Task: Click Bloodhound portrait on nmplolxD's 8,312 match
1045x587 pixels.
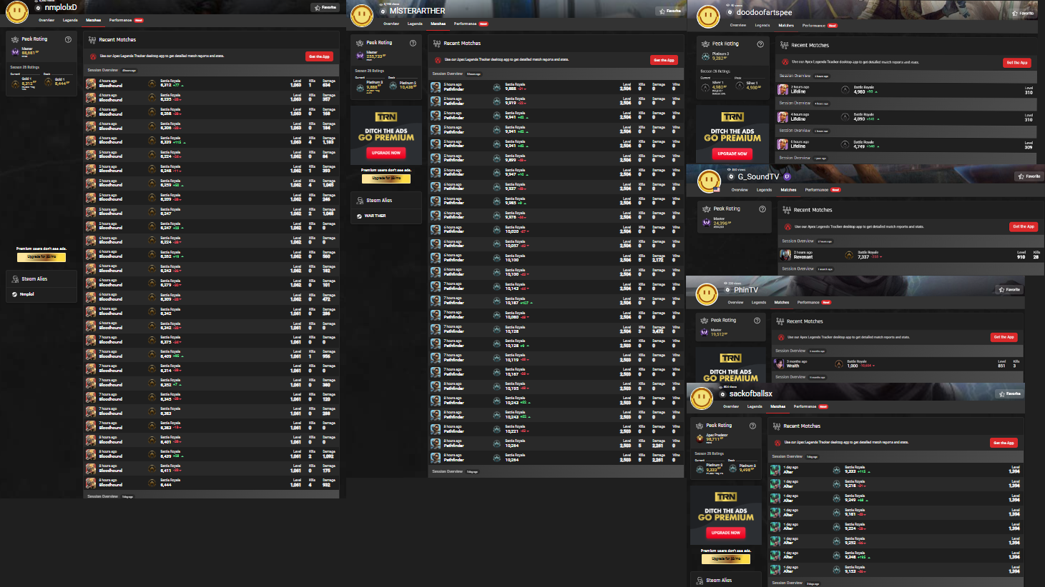Action: 91,84
